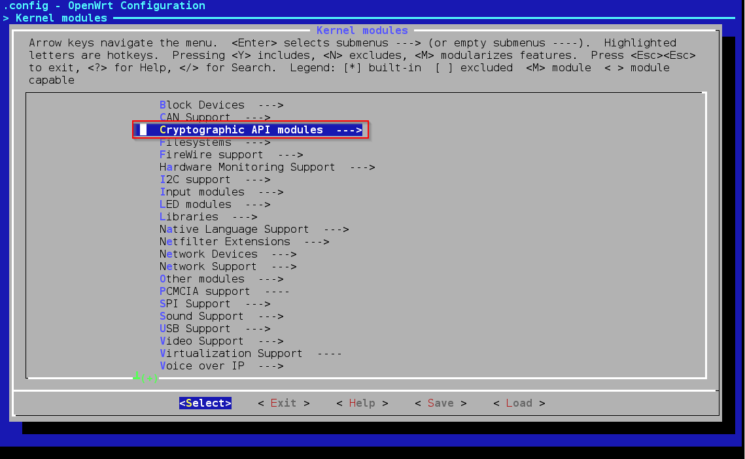
Task: Open the I2C support submenu
Action: pyautogui.click(x=215, y=180)
